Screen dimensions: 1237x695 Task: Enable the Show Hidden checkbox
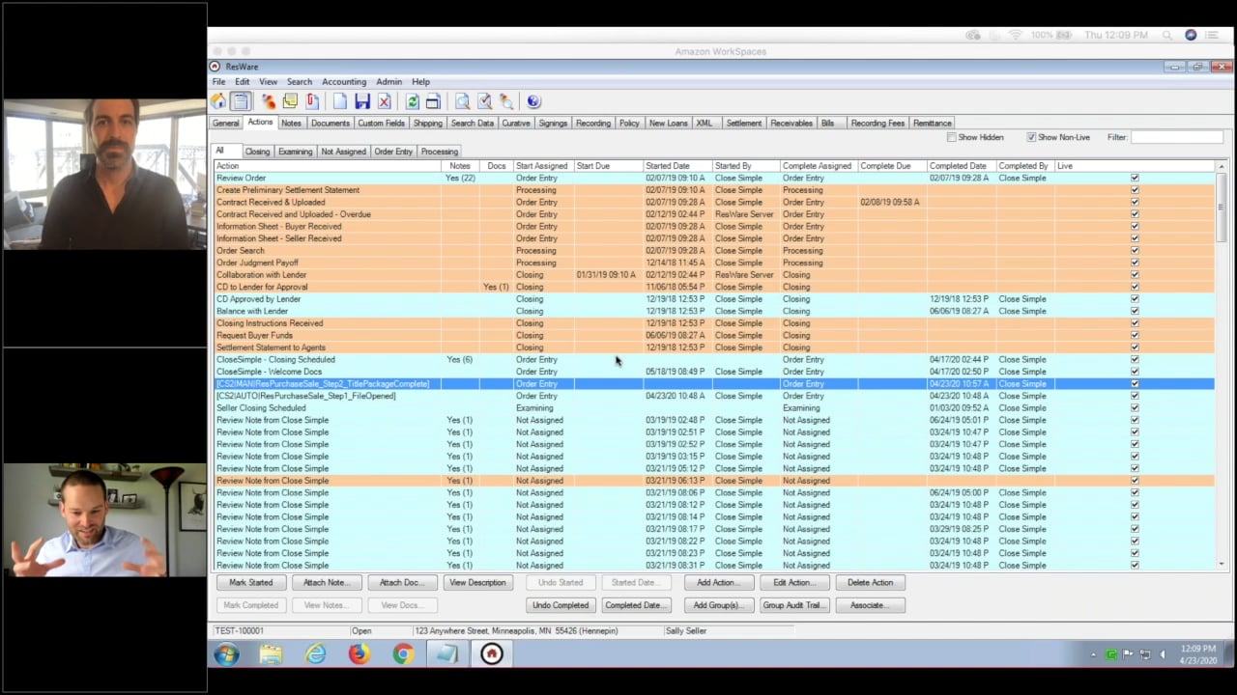pos(952,137)
